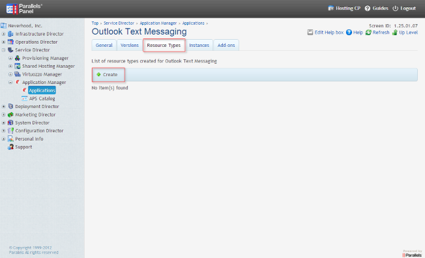Click the blue Help icon

pyautogui.click(x=349, y=33)
